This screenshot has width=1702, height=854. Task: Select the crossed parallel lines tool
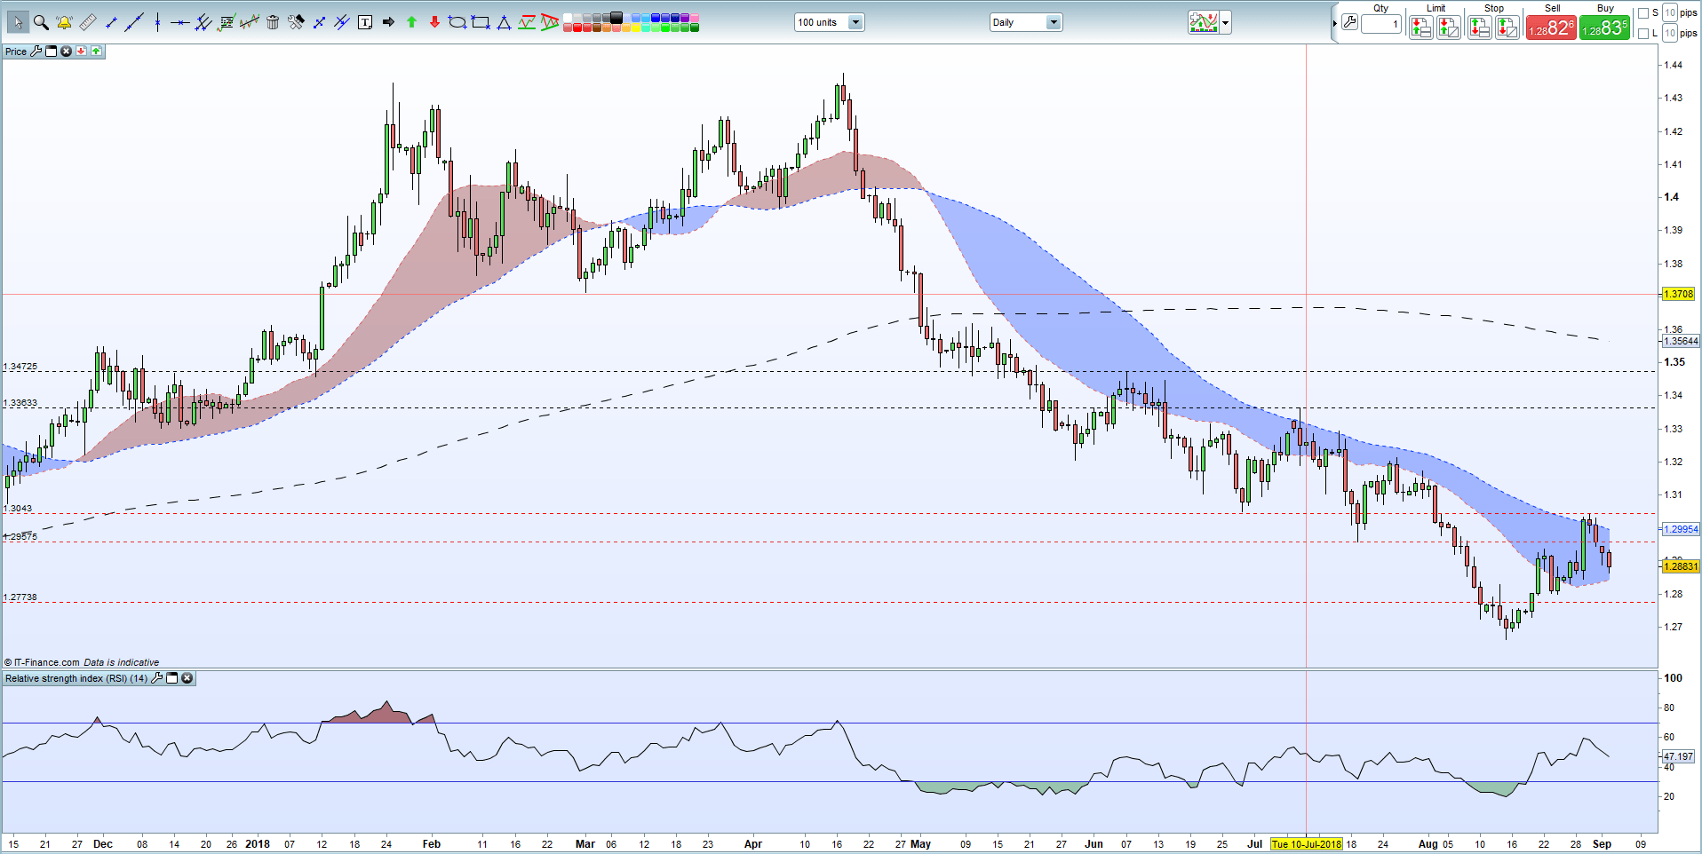[x=342, y=22]
